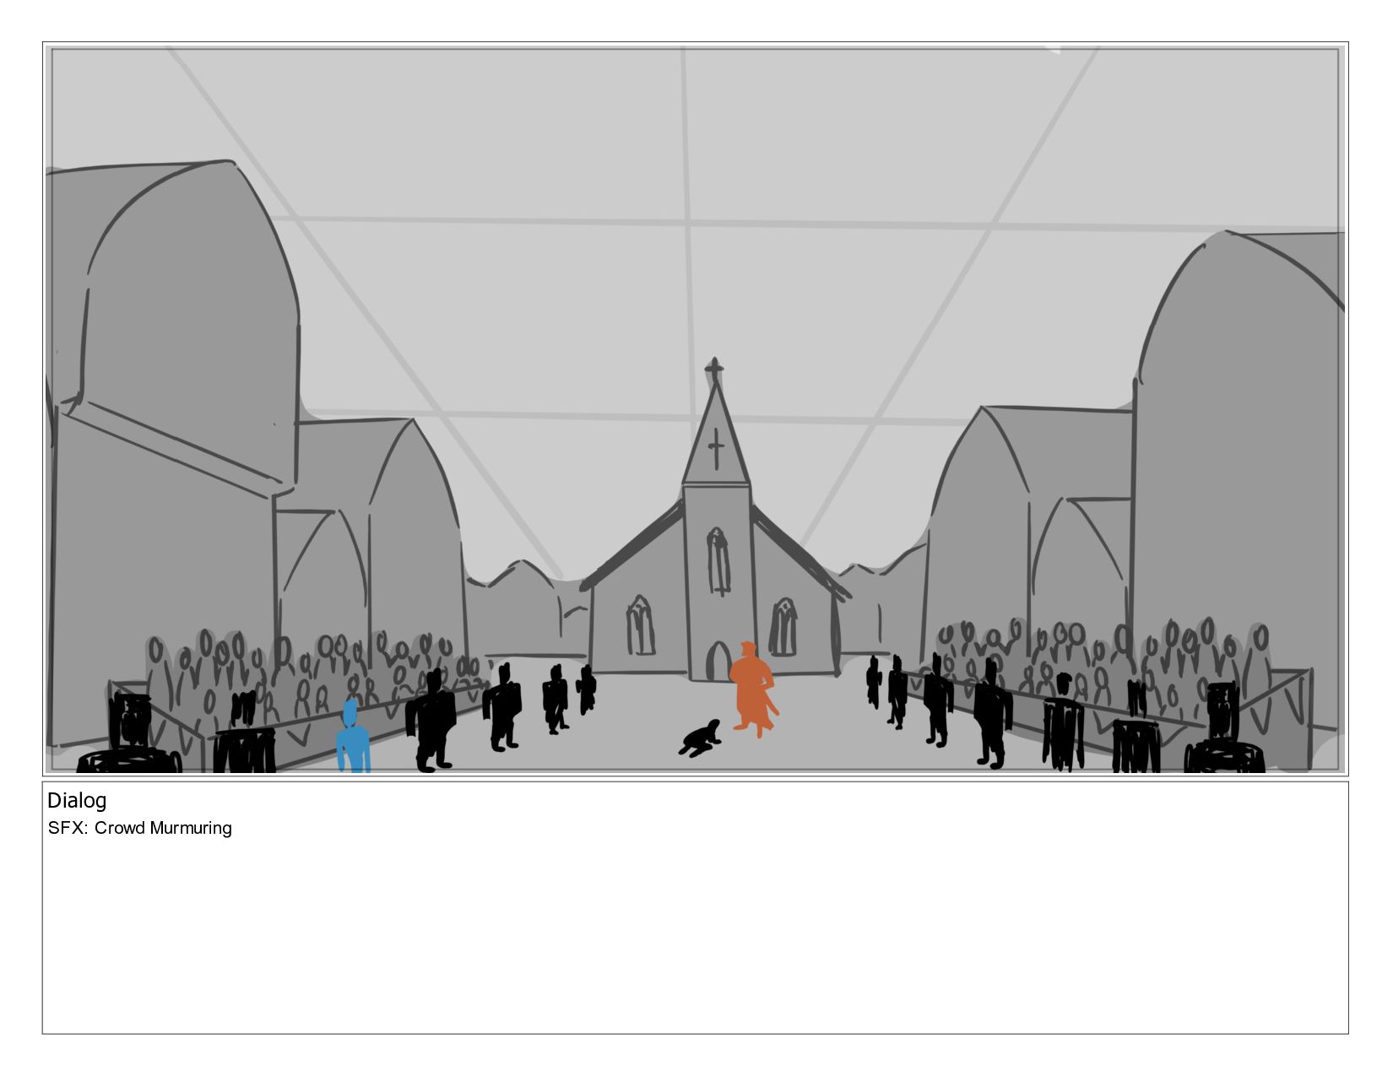The height and width of the screenshot is (1076, 1393).
Task: Click the blue figure in the storyboard
Action: (353, 736)
